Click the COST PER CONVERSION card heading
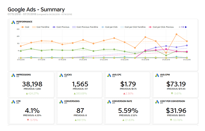This screenshot has height=131, width=205. point(173,101)
